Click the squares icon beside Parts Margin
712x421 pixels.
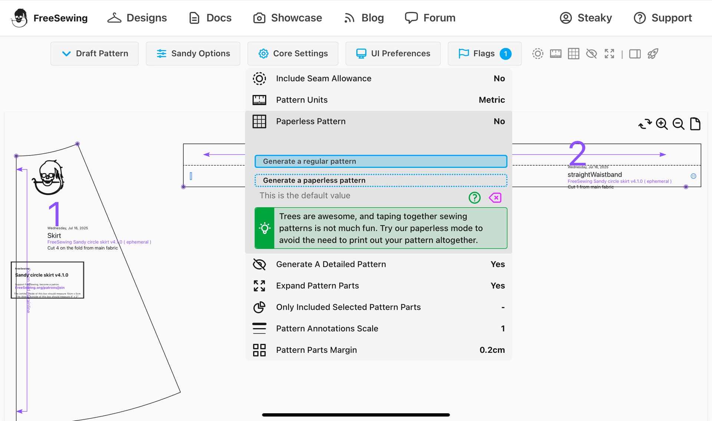tap(259, 350)
